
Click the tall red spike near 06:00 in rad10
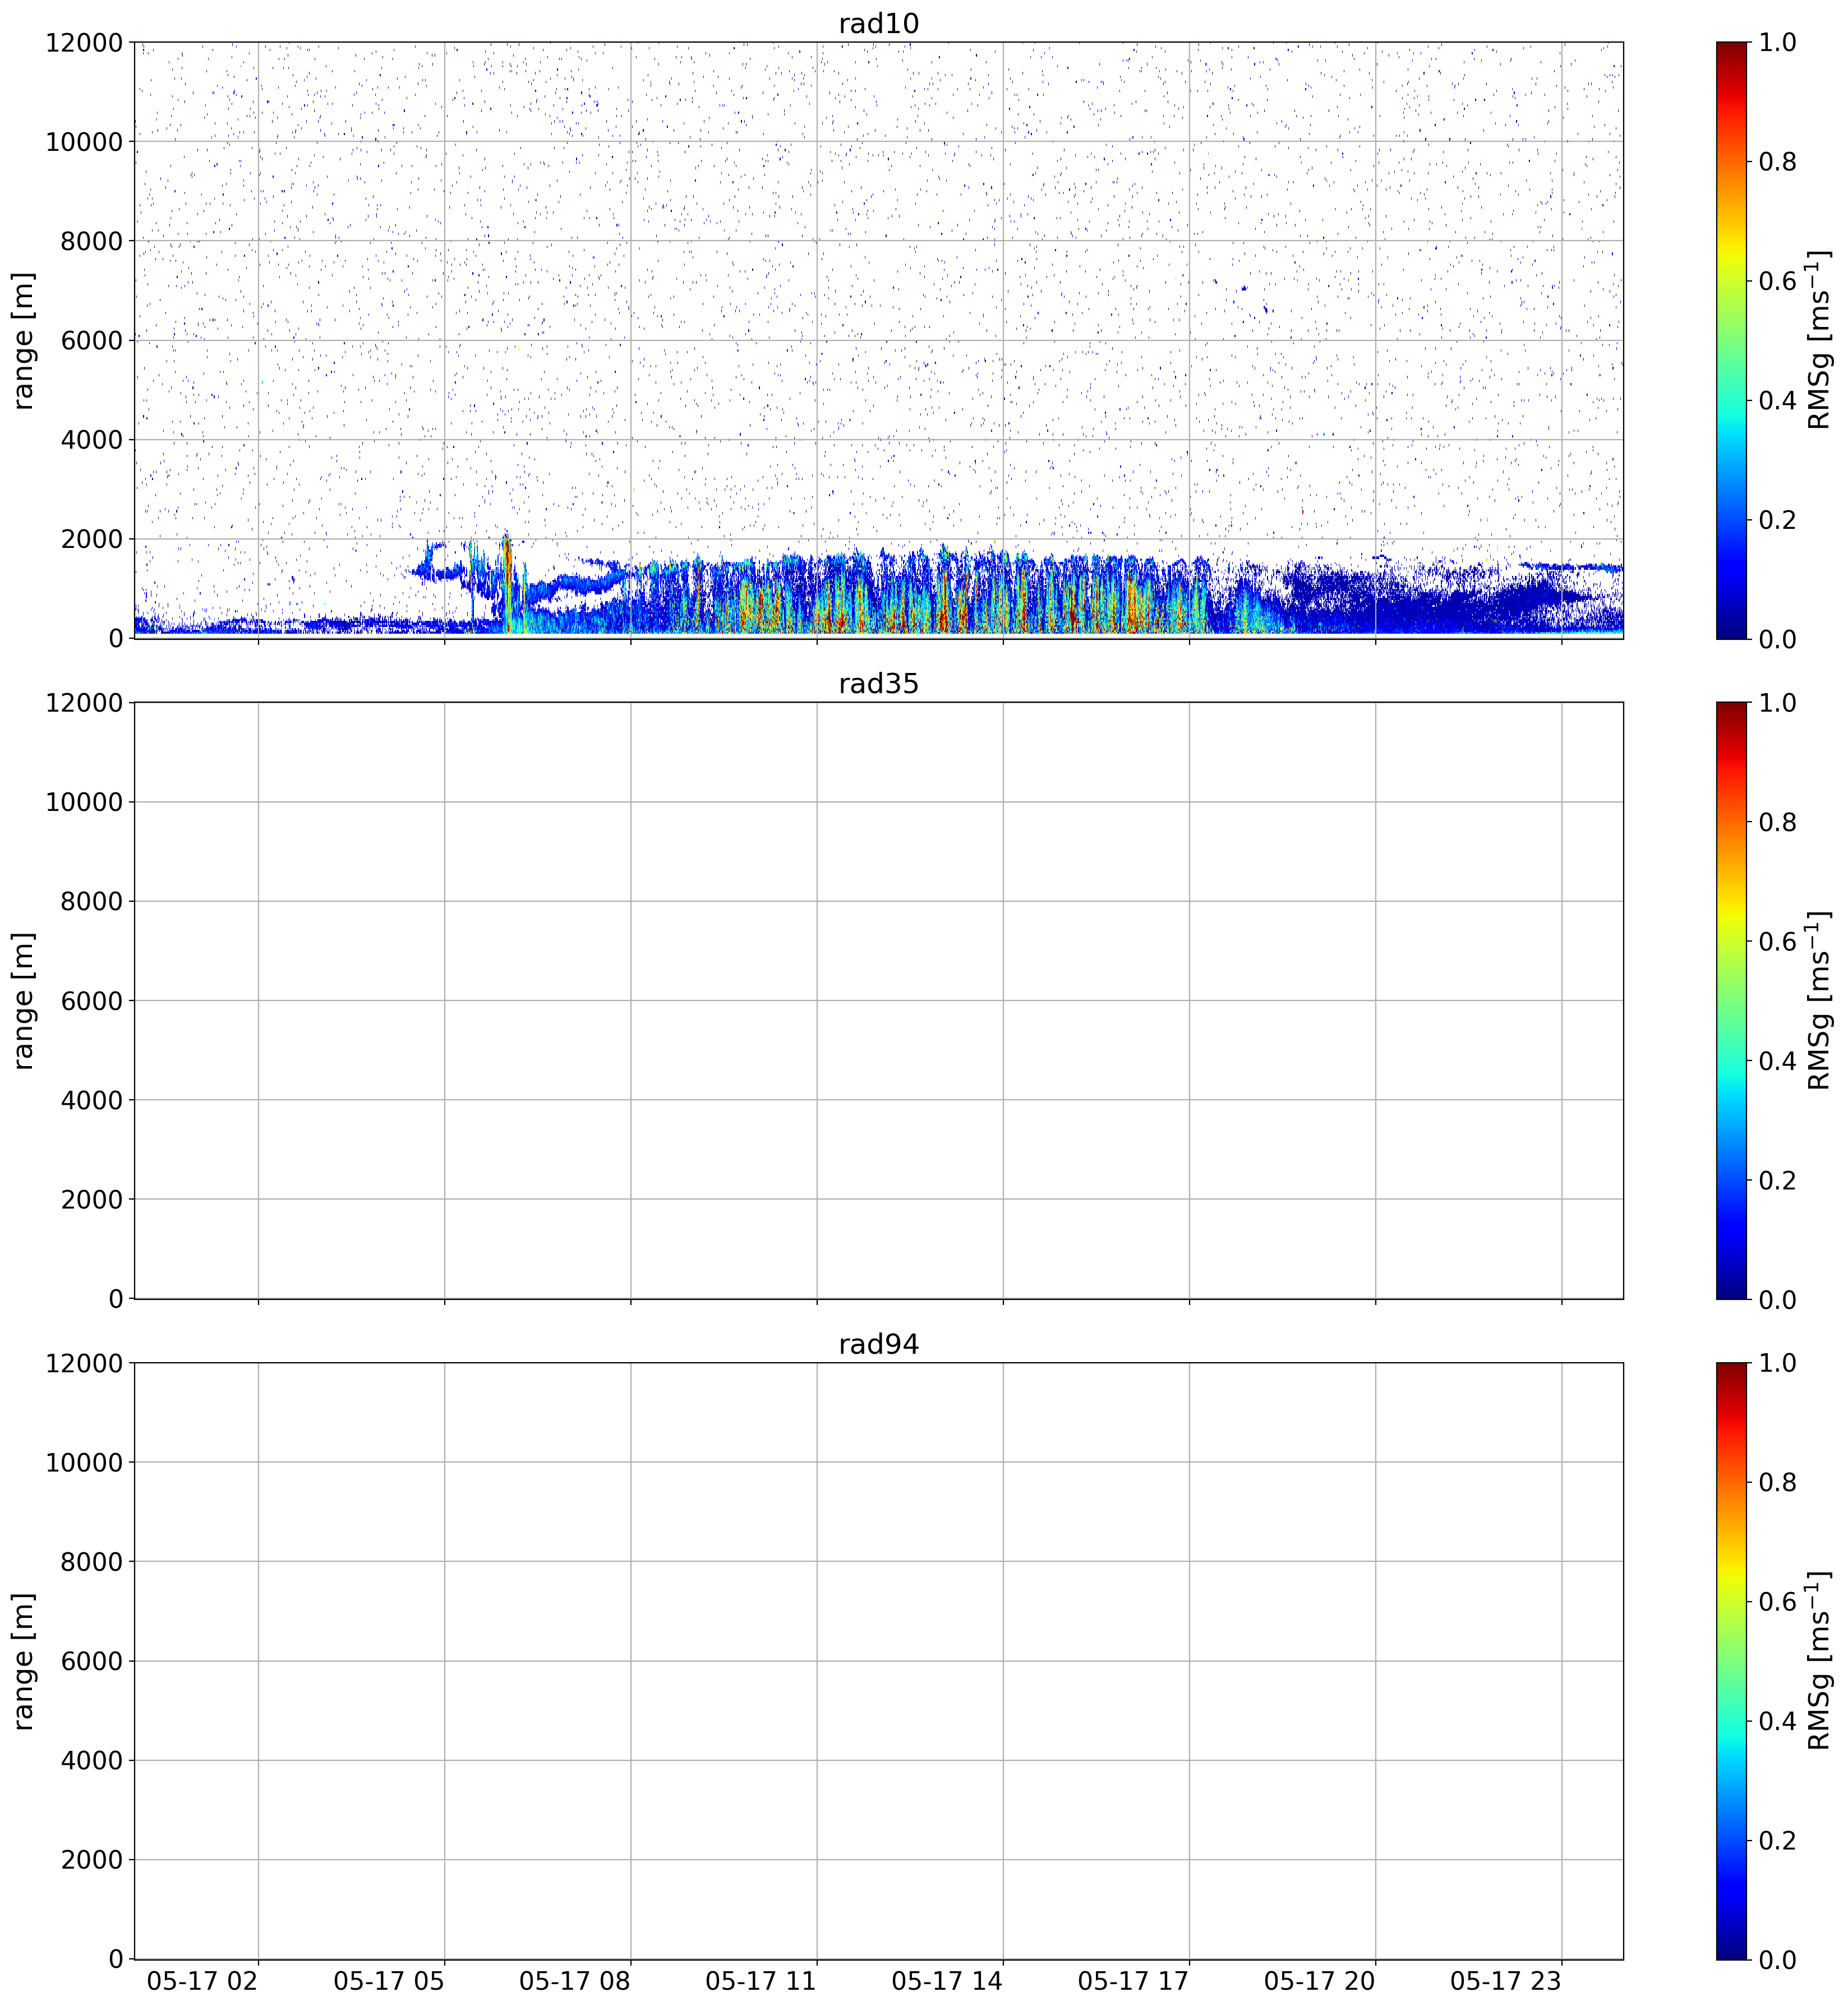pyautogui.click(x=507, y=583)
